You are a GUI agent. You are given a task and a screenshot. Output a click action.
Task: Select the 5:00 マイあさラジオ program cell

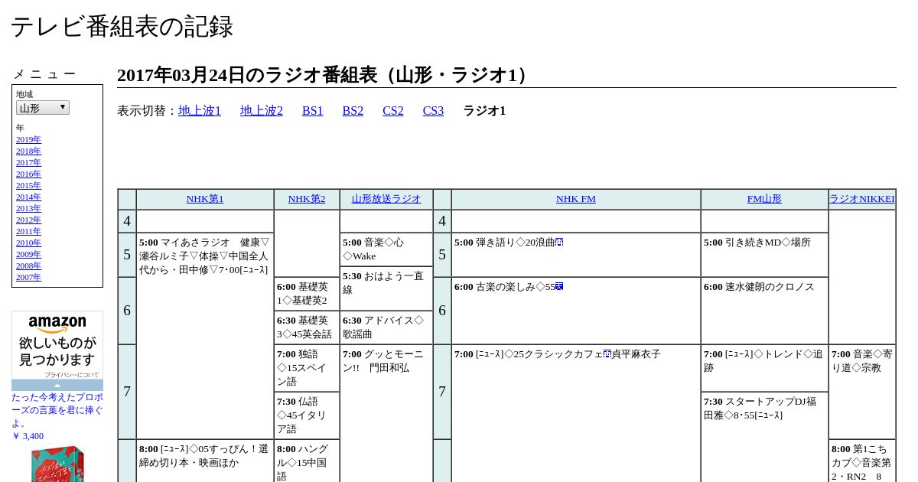tap(205, 336)
